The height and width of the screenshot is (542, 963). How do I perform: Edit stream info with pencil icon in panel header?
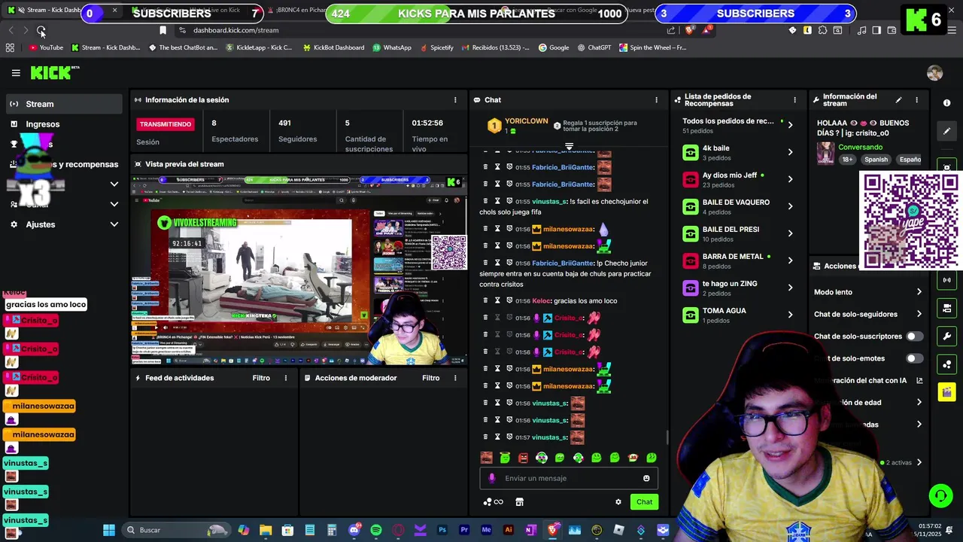click(x=898, y=100)
